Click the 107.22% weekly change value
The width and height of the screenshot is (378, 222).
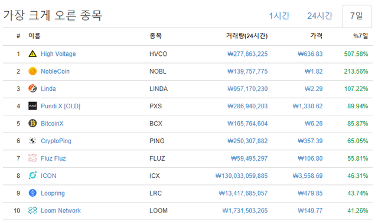coord(356,89)
